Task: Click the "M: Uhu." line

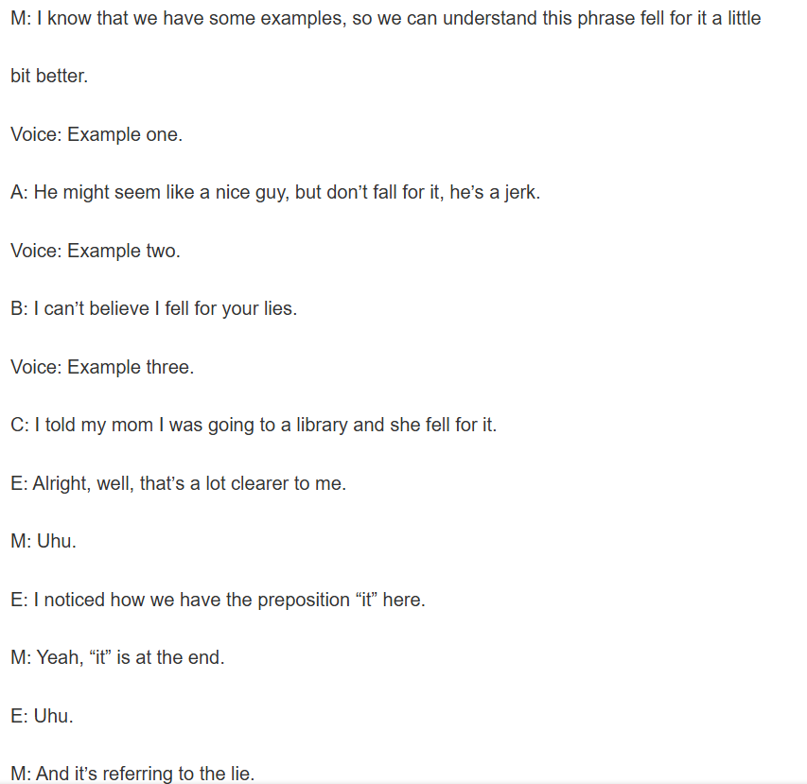Action: click(44, 541)
